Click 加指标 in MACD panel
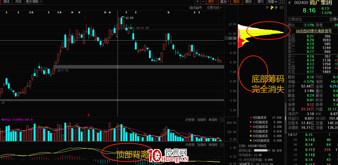338x165 pixels. click(202, 145)
